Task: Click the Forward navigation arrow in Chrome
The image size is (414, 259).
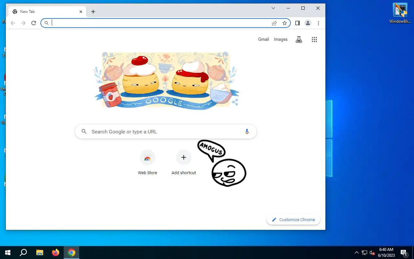Action: (23, 23)
